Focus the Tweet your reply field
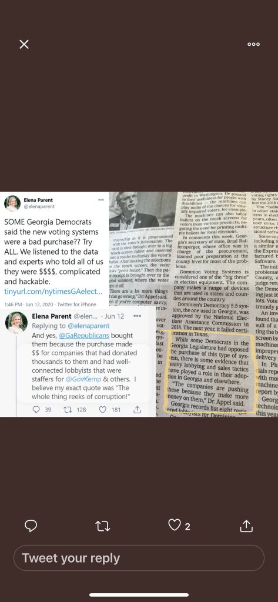This screenshot has height=602, width=278. pyautogui.click(x=139, y=558)
